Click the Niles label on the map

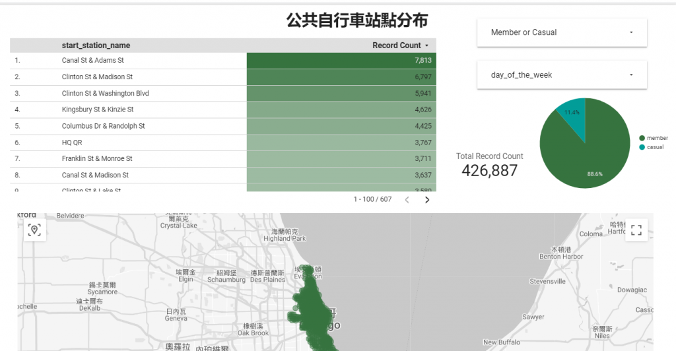(602, 336)
